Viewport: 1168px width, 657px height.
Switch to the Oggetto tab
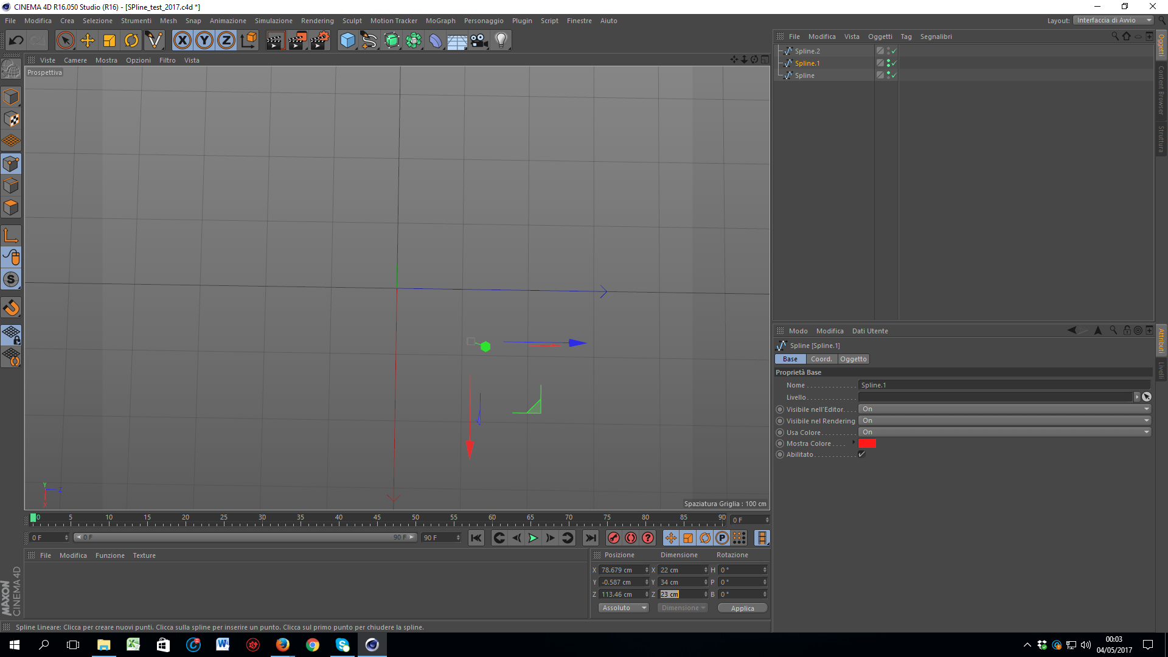pos(853,359)
